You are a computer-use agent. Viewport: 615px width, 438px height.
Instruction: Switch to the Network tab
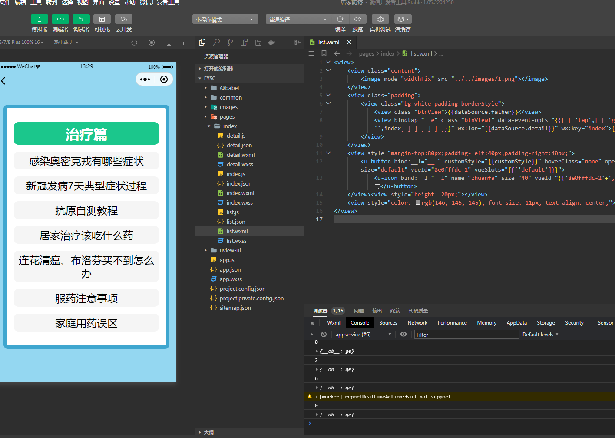click(x=417, y=323)
